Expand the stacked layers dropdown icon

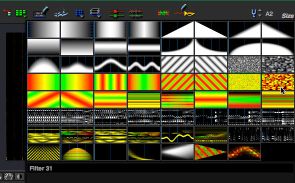(x=95, y=13)
